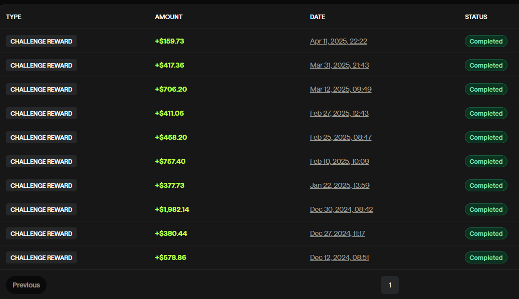The height and width of the screenshot is (299, 519).
Task: Go to the Previous page
Action: (x=26, y=285)
